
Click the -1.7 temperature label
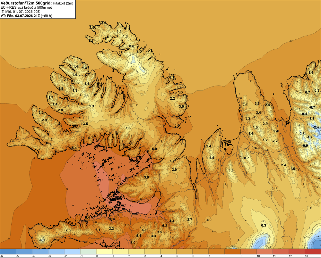309,137
